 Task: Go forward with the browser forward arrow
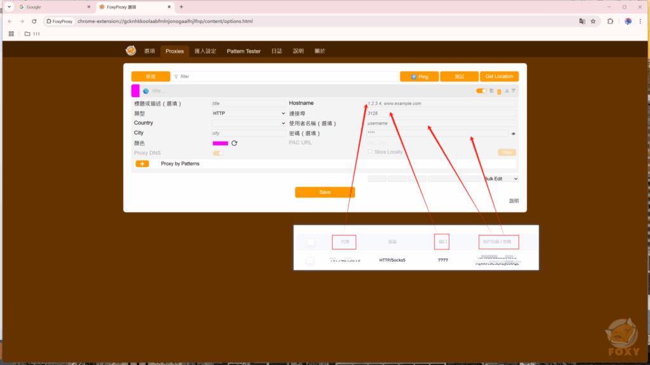[x=22, y=21]
